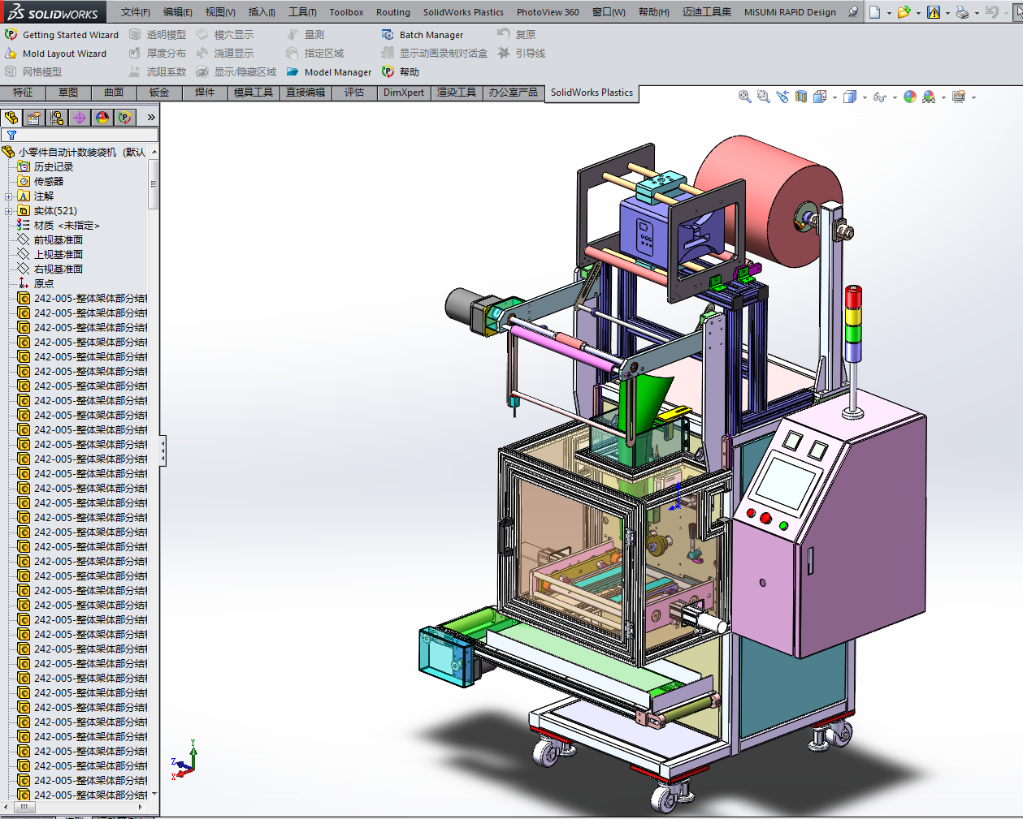1023x819 pixels.
Task: Switch to the DisplayManager panel tab
Action: pos(102,118)
